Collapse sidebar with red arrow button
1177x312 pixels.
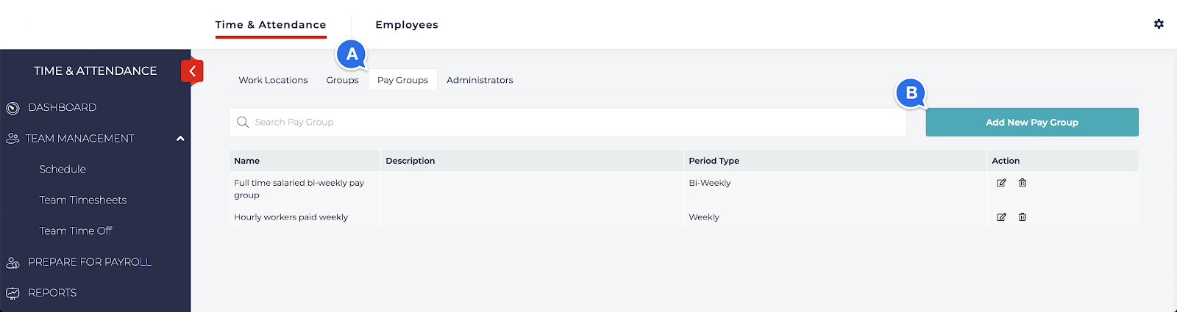tap(192, 71)
